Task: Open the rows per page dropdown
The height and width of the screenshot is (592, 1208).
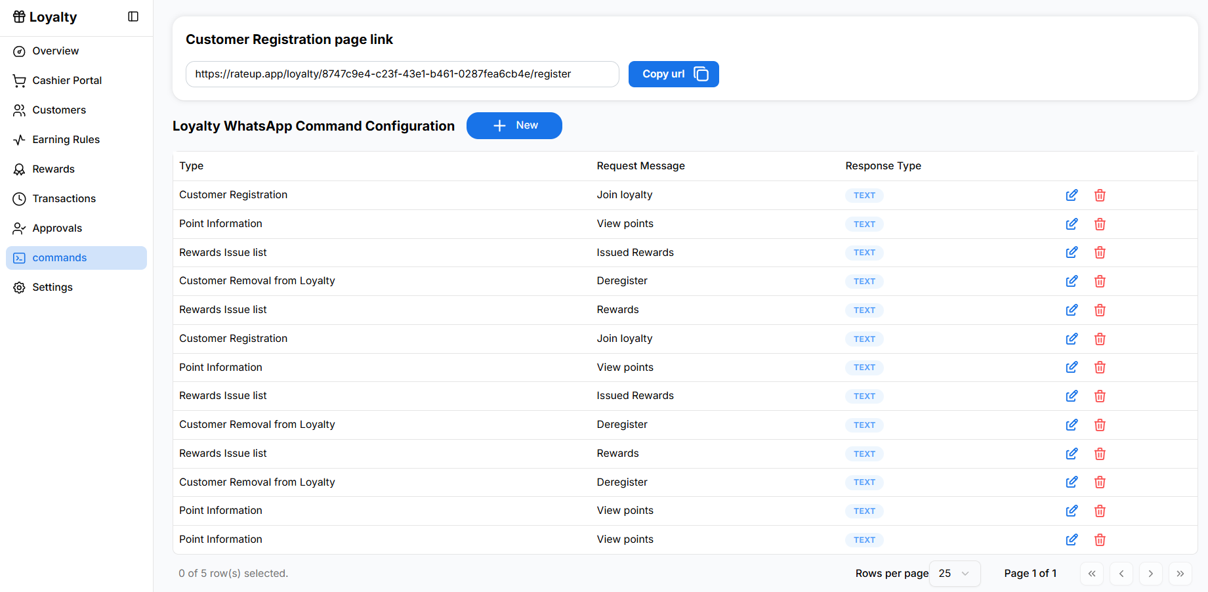Action: click(954, 573)
